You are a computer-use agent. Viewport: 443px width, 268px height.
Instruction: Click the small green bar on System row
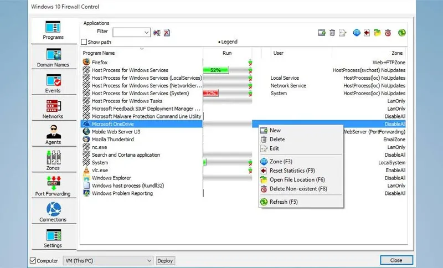205,162
